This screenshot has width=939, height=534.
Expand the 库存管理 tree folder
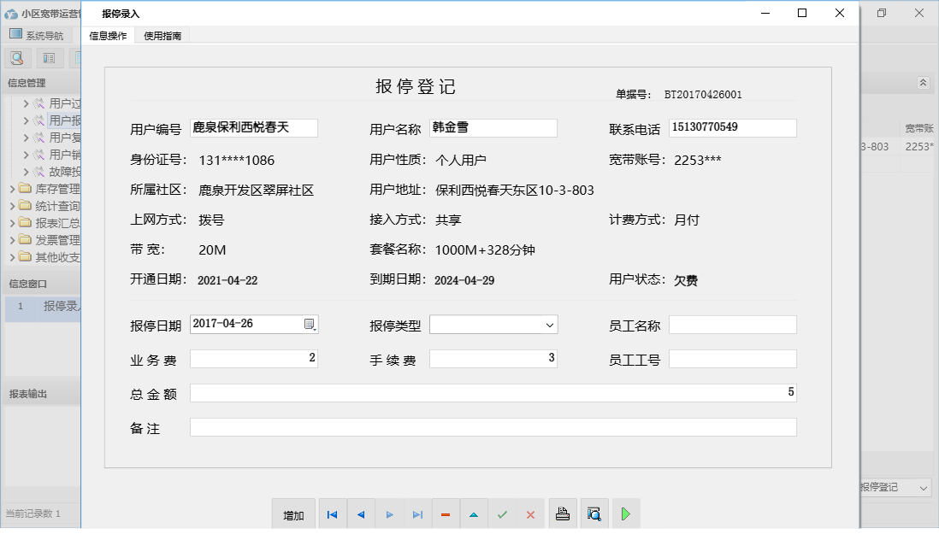(14, 189)
